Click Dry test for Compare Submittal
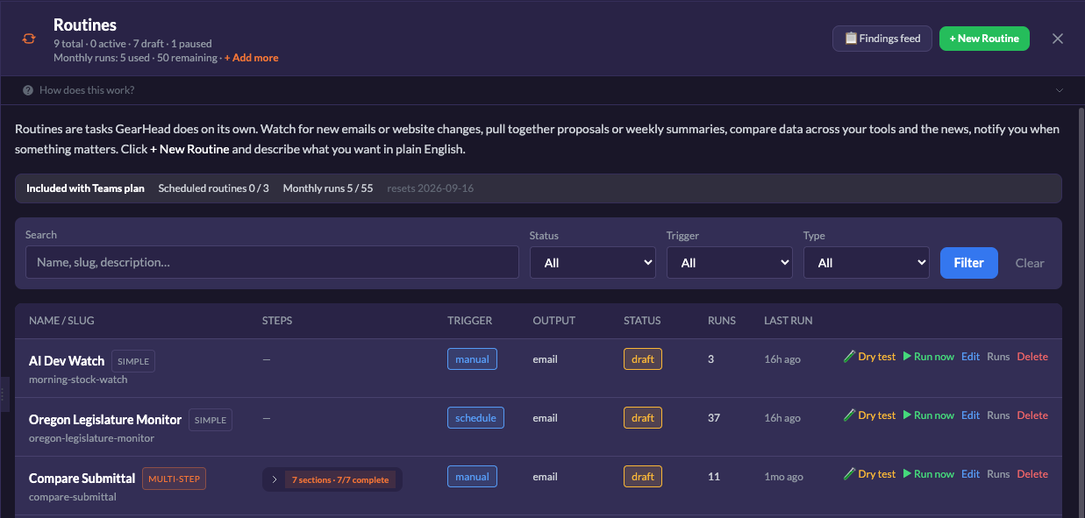The height and width of the screenshot is (518, 1085). click(869, 474)
